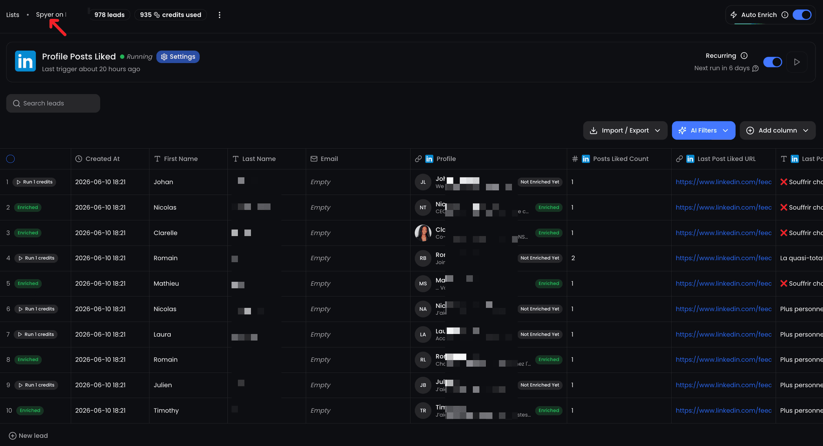Click the LinkedIn icon in Profile header
823x446 pixels.
point(429,159)
